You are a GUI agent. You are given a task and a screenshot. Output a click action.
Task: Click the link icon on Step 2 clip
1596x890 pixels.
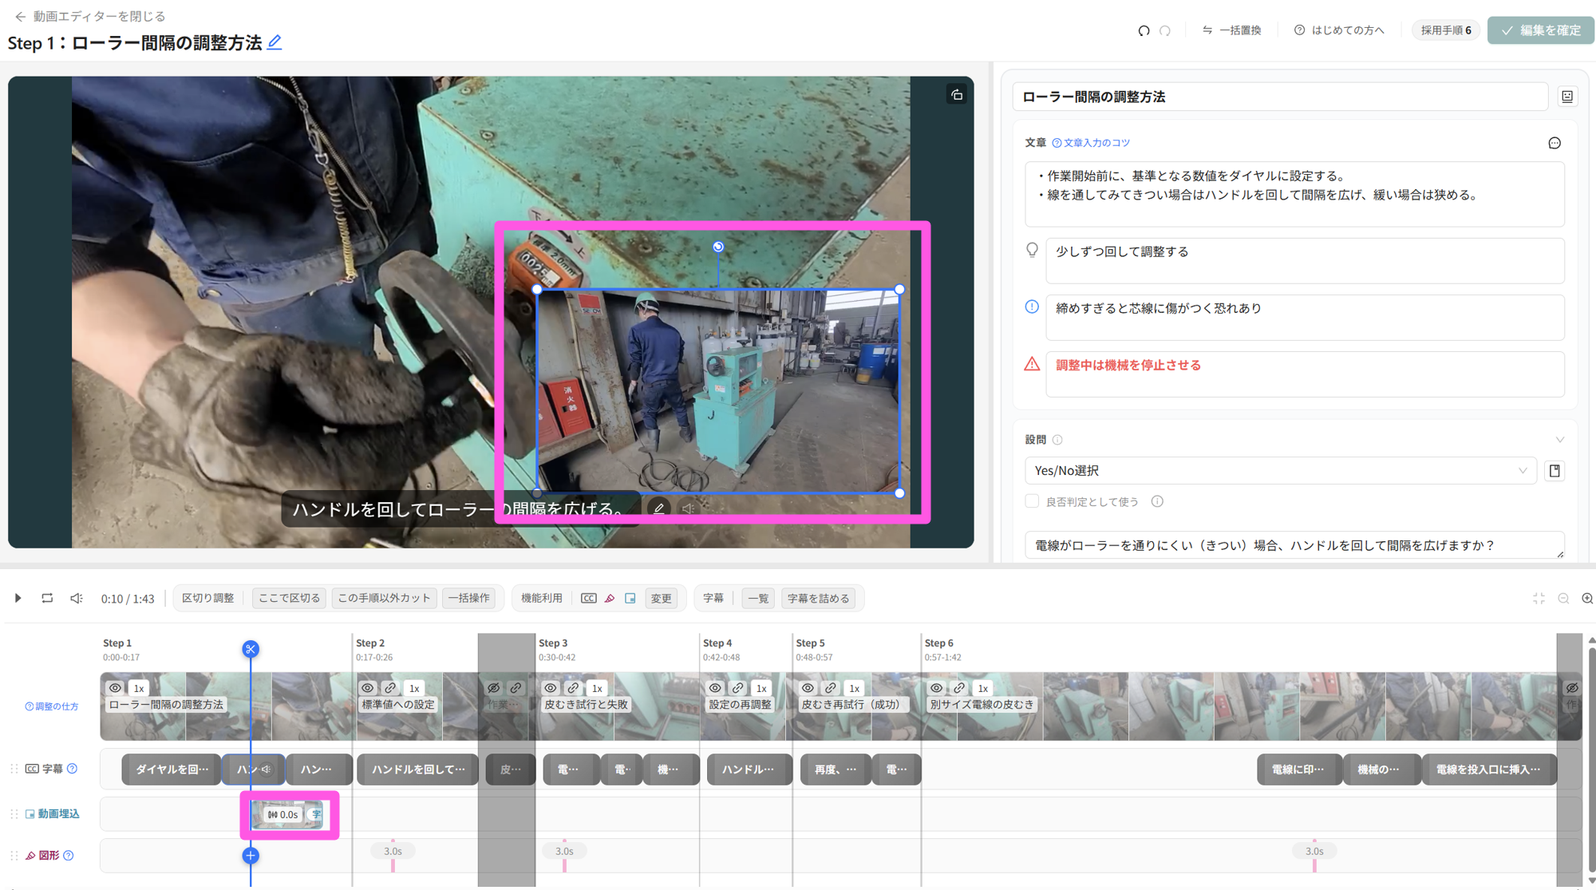390,688
